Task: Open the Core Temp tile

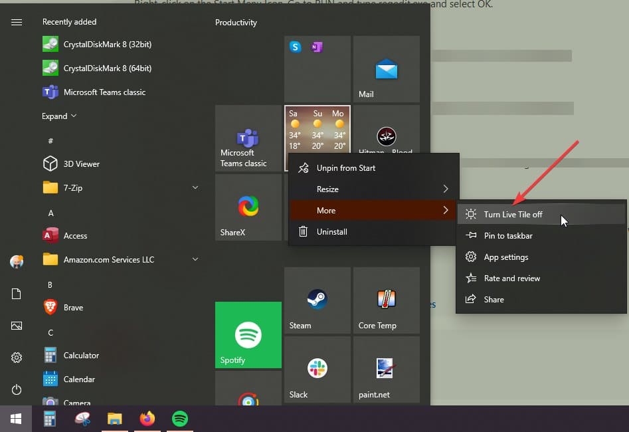Action: (387, 300)
